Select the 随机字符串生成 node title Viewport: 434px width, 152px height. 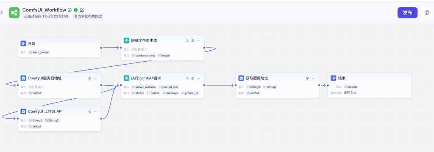click(144, 41)
